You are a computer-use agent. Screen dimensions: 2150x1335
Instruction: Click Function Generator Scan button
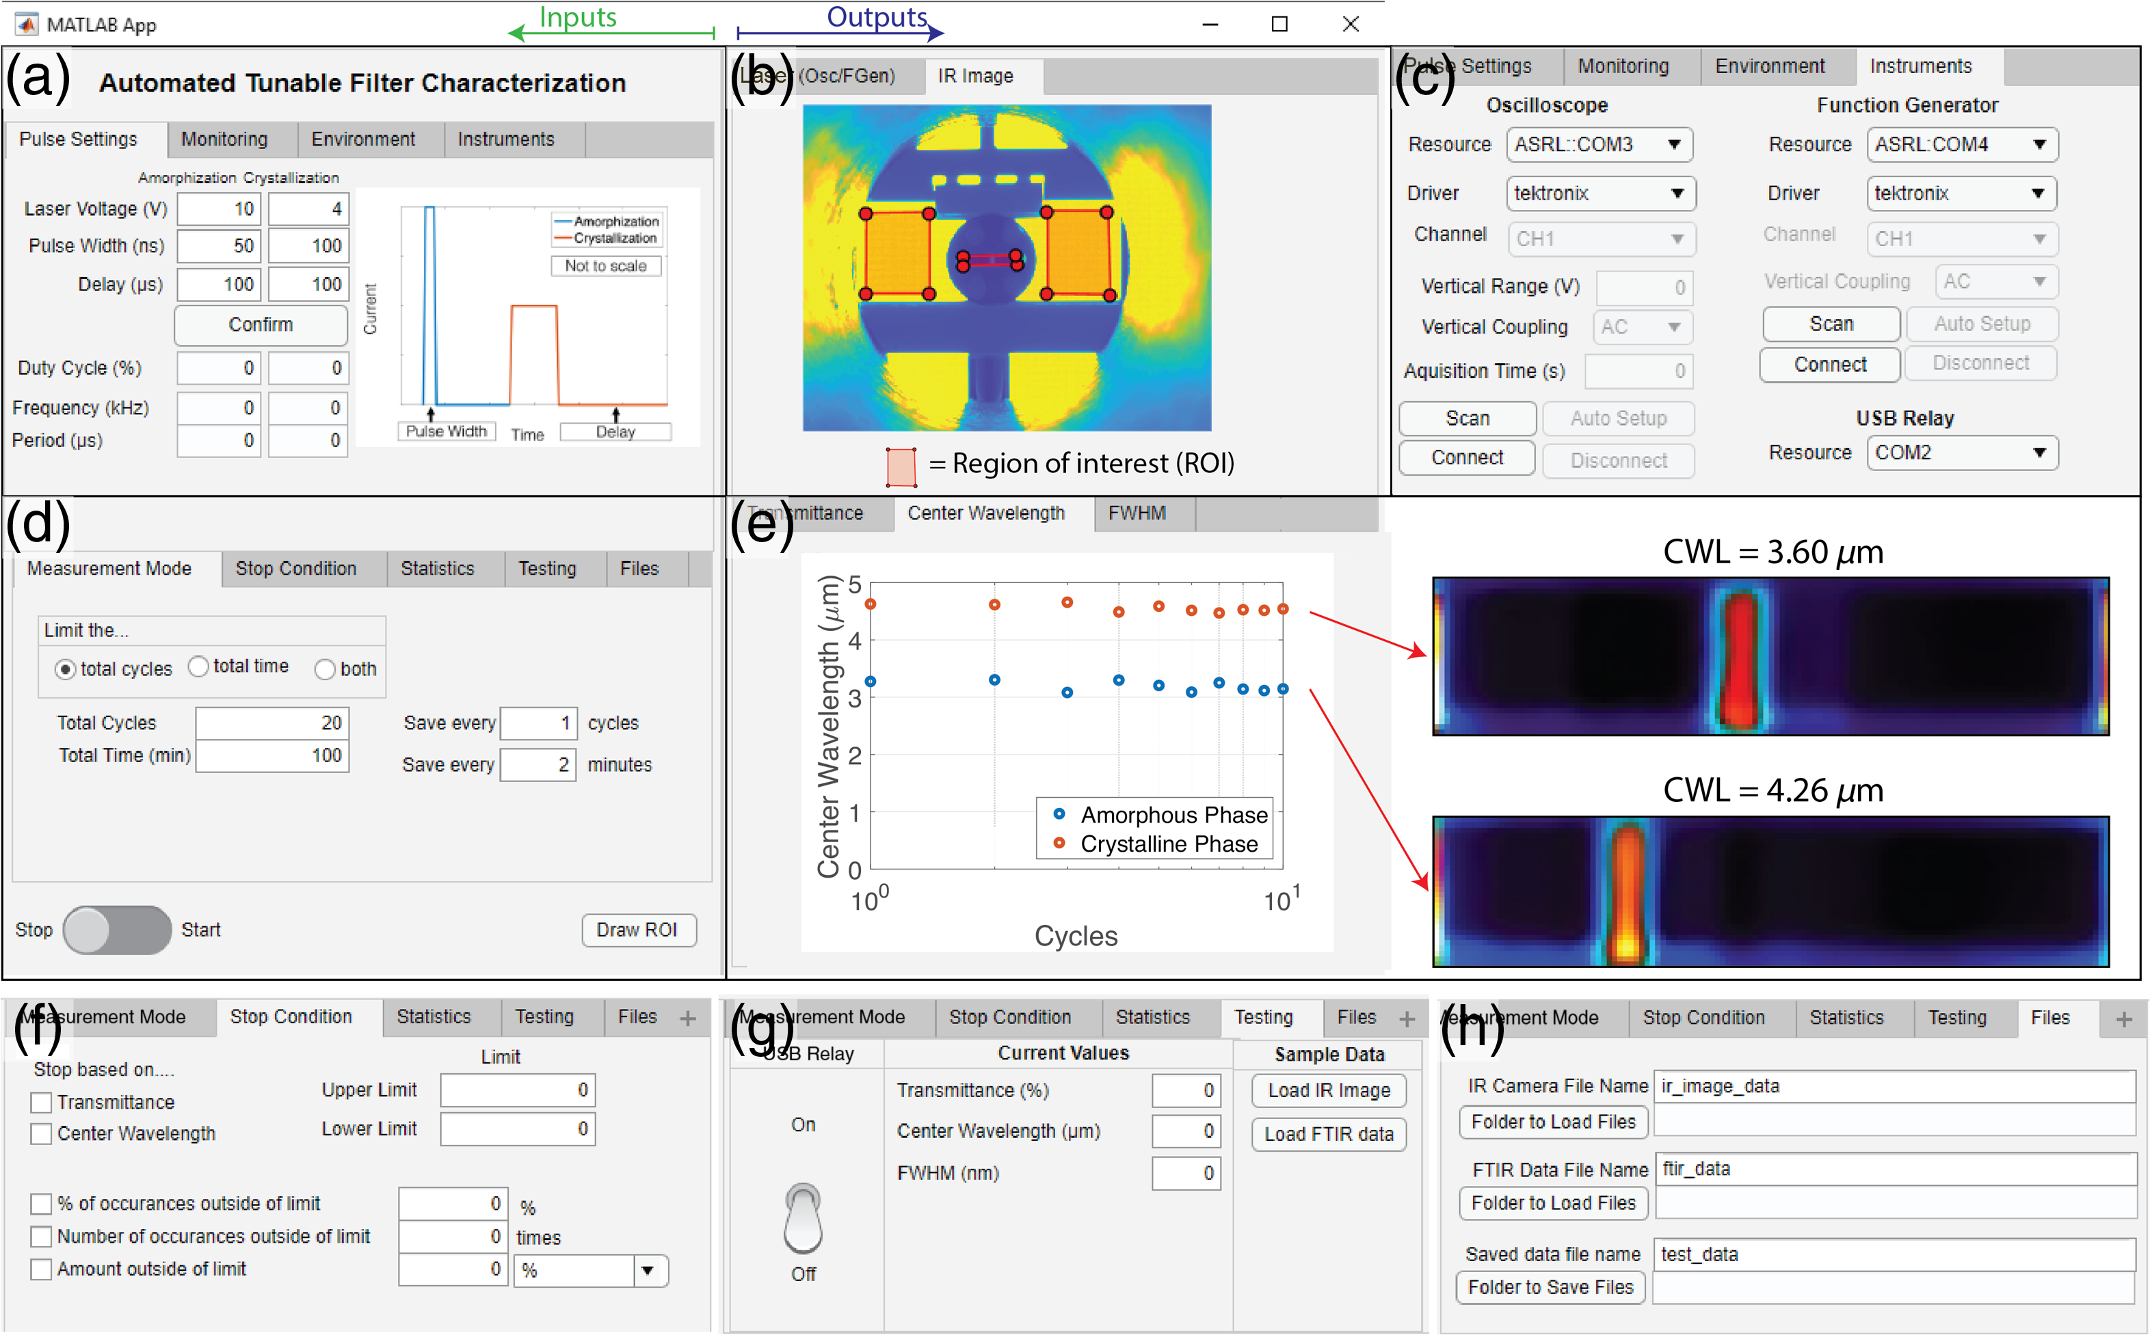point(1831,324)
